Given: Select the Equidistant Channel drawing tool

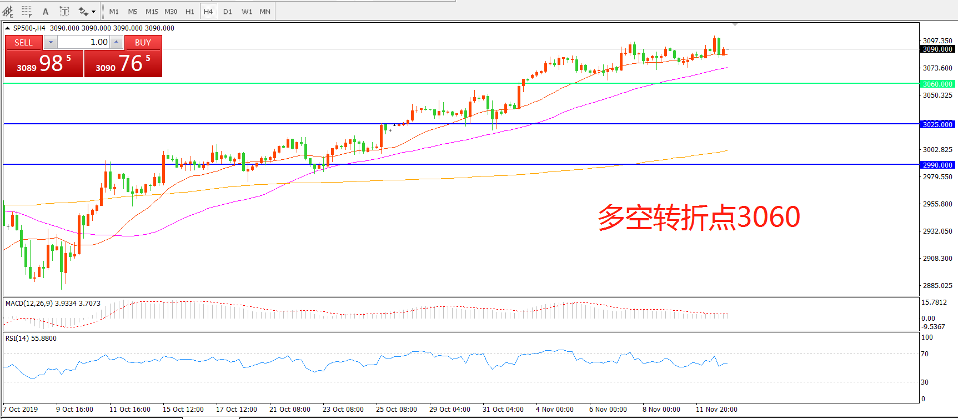Looking at the screenshot, I should point(8,11).
